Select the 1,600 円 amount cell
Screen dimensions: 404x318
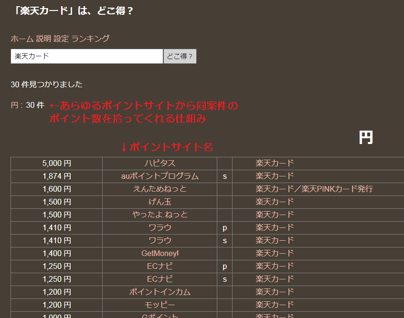tap(57, 189)
